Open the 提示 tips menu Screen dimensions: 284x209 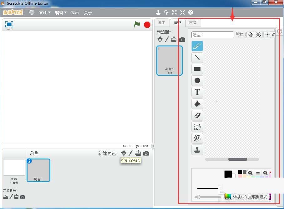tap(75, 13)
